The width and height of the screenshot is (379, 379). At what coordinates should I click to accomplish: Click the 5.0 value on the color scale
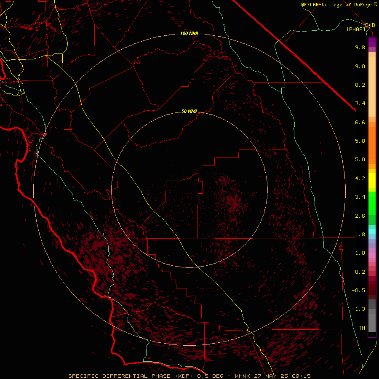[x=360, y=160]
